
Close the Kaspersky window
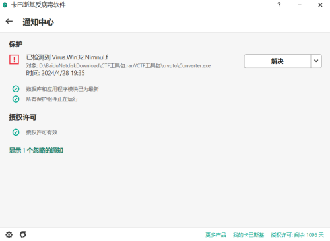pos(320,5)
